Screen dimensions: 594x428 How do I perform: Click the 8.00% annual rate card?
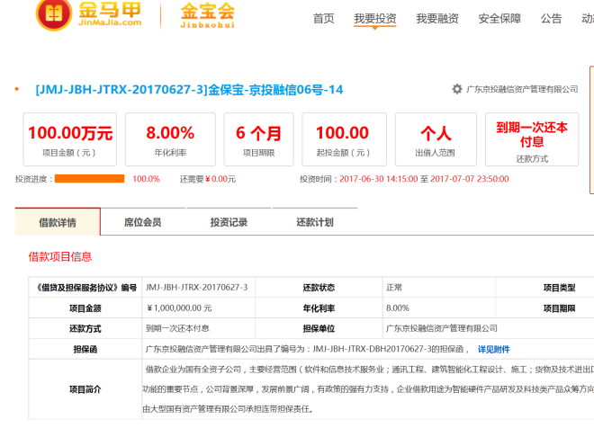tap(170, 139)
